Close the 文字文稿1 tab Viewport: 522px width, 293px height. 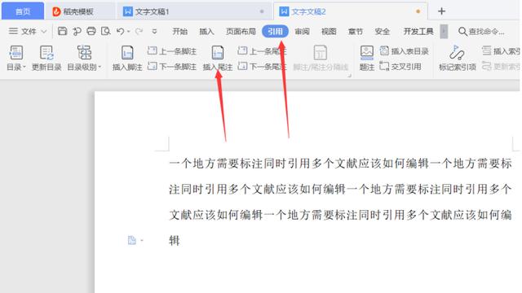262,11
